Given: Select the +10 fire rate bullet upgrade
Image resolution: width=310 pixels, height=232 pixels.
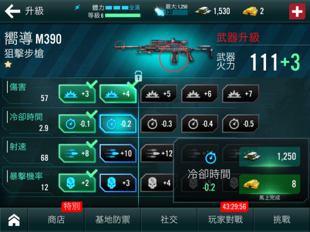Looking at the screenshot, I should pos(118,154).
